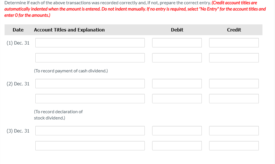Screen dimensions: 275x164
Task: Click the Debit column header
Action: pos(177,30)
